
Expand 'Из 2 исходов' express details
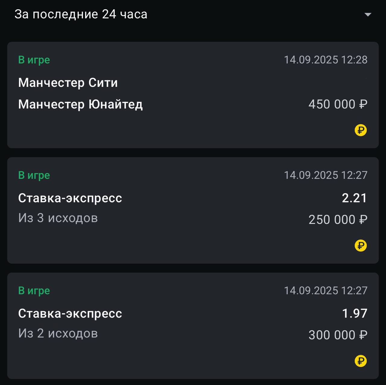click(x=58, y=333)
